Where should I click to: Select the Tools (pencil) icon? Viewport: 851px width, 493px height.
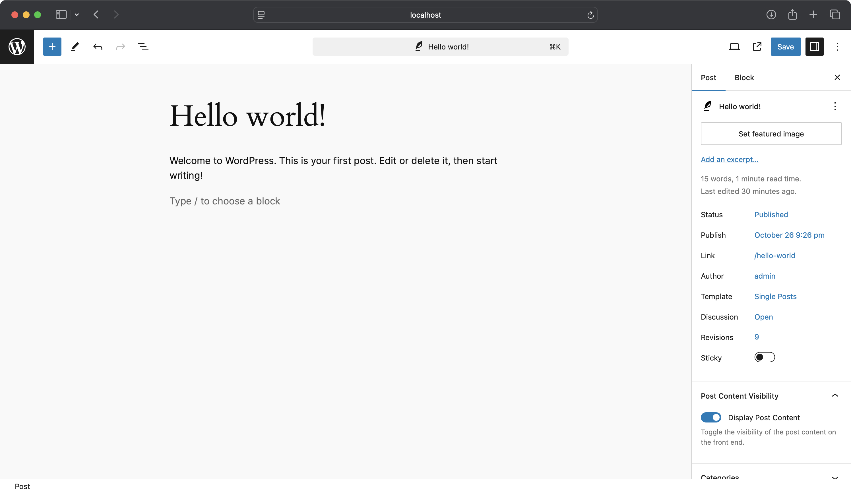pyautogui.click(x=75, y=46)
